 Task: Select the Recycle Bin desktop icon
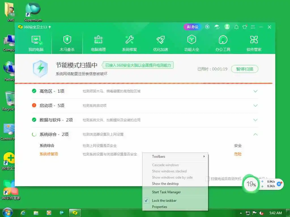(8, 101)
